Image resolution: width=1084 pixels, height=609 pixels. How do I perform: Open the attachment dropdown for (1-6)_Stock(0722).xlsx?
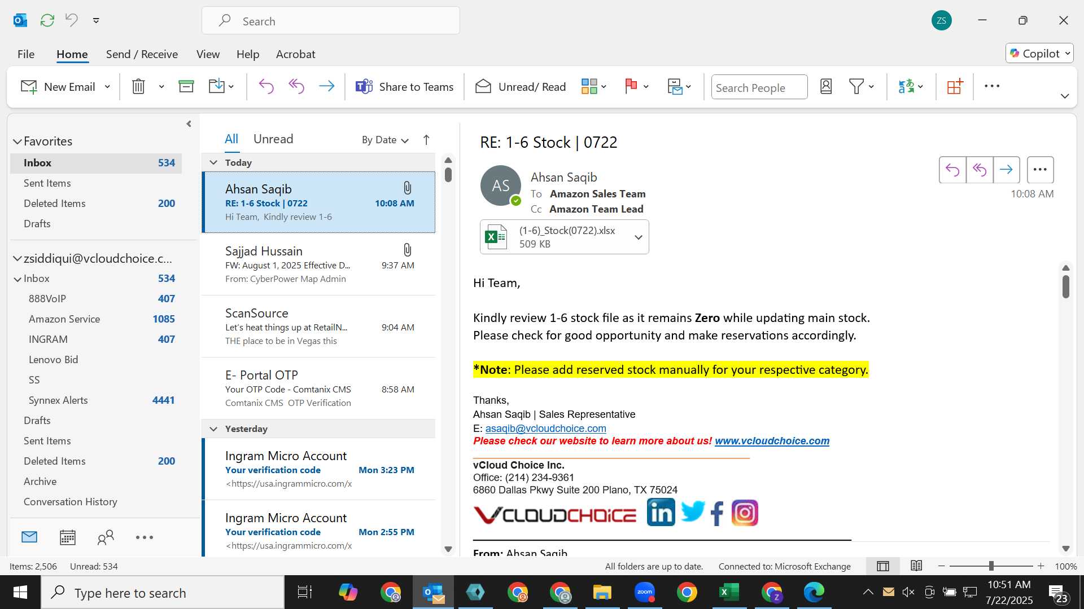(x=639, y=237)
